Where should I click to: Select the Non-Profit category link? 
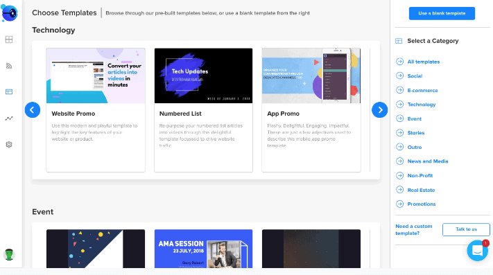[x=420, y=176]
